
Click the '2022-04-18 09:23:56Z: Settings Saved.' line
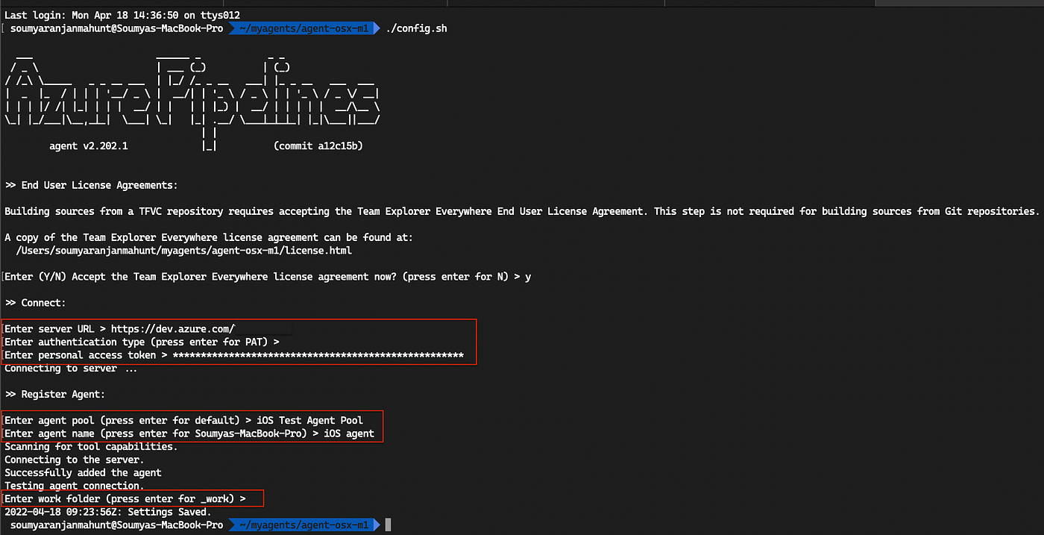[108, 512]
